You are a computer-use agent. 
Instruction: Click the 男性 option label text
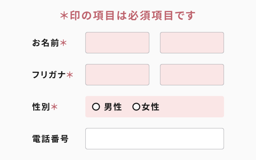tap(113, 107)
